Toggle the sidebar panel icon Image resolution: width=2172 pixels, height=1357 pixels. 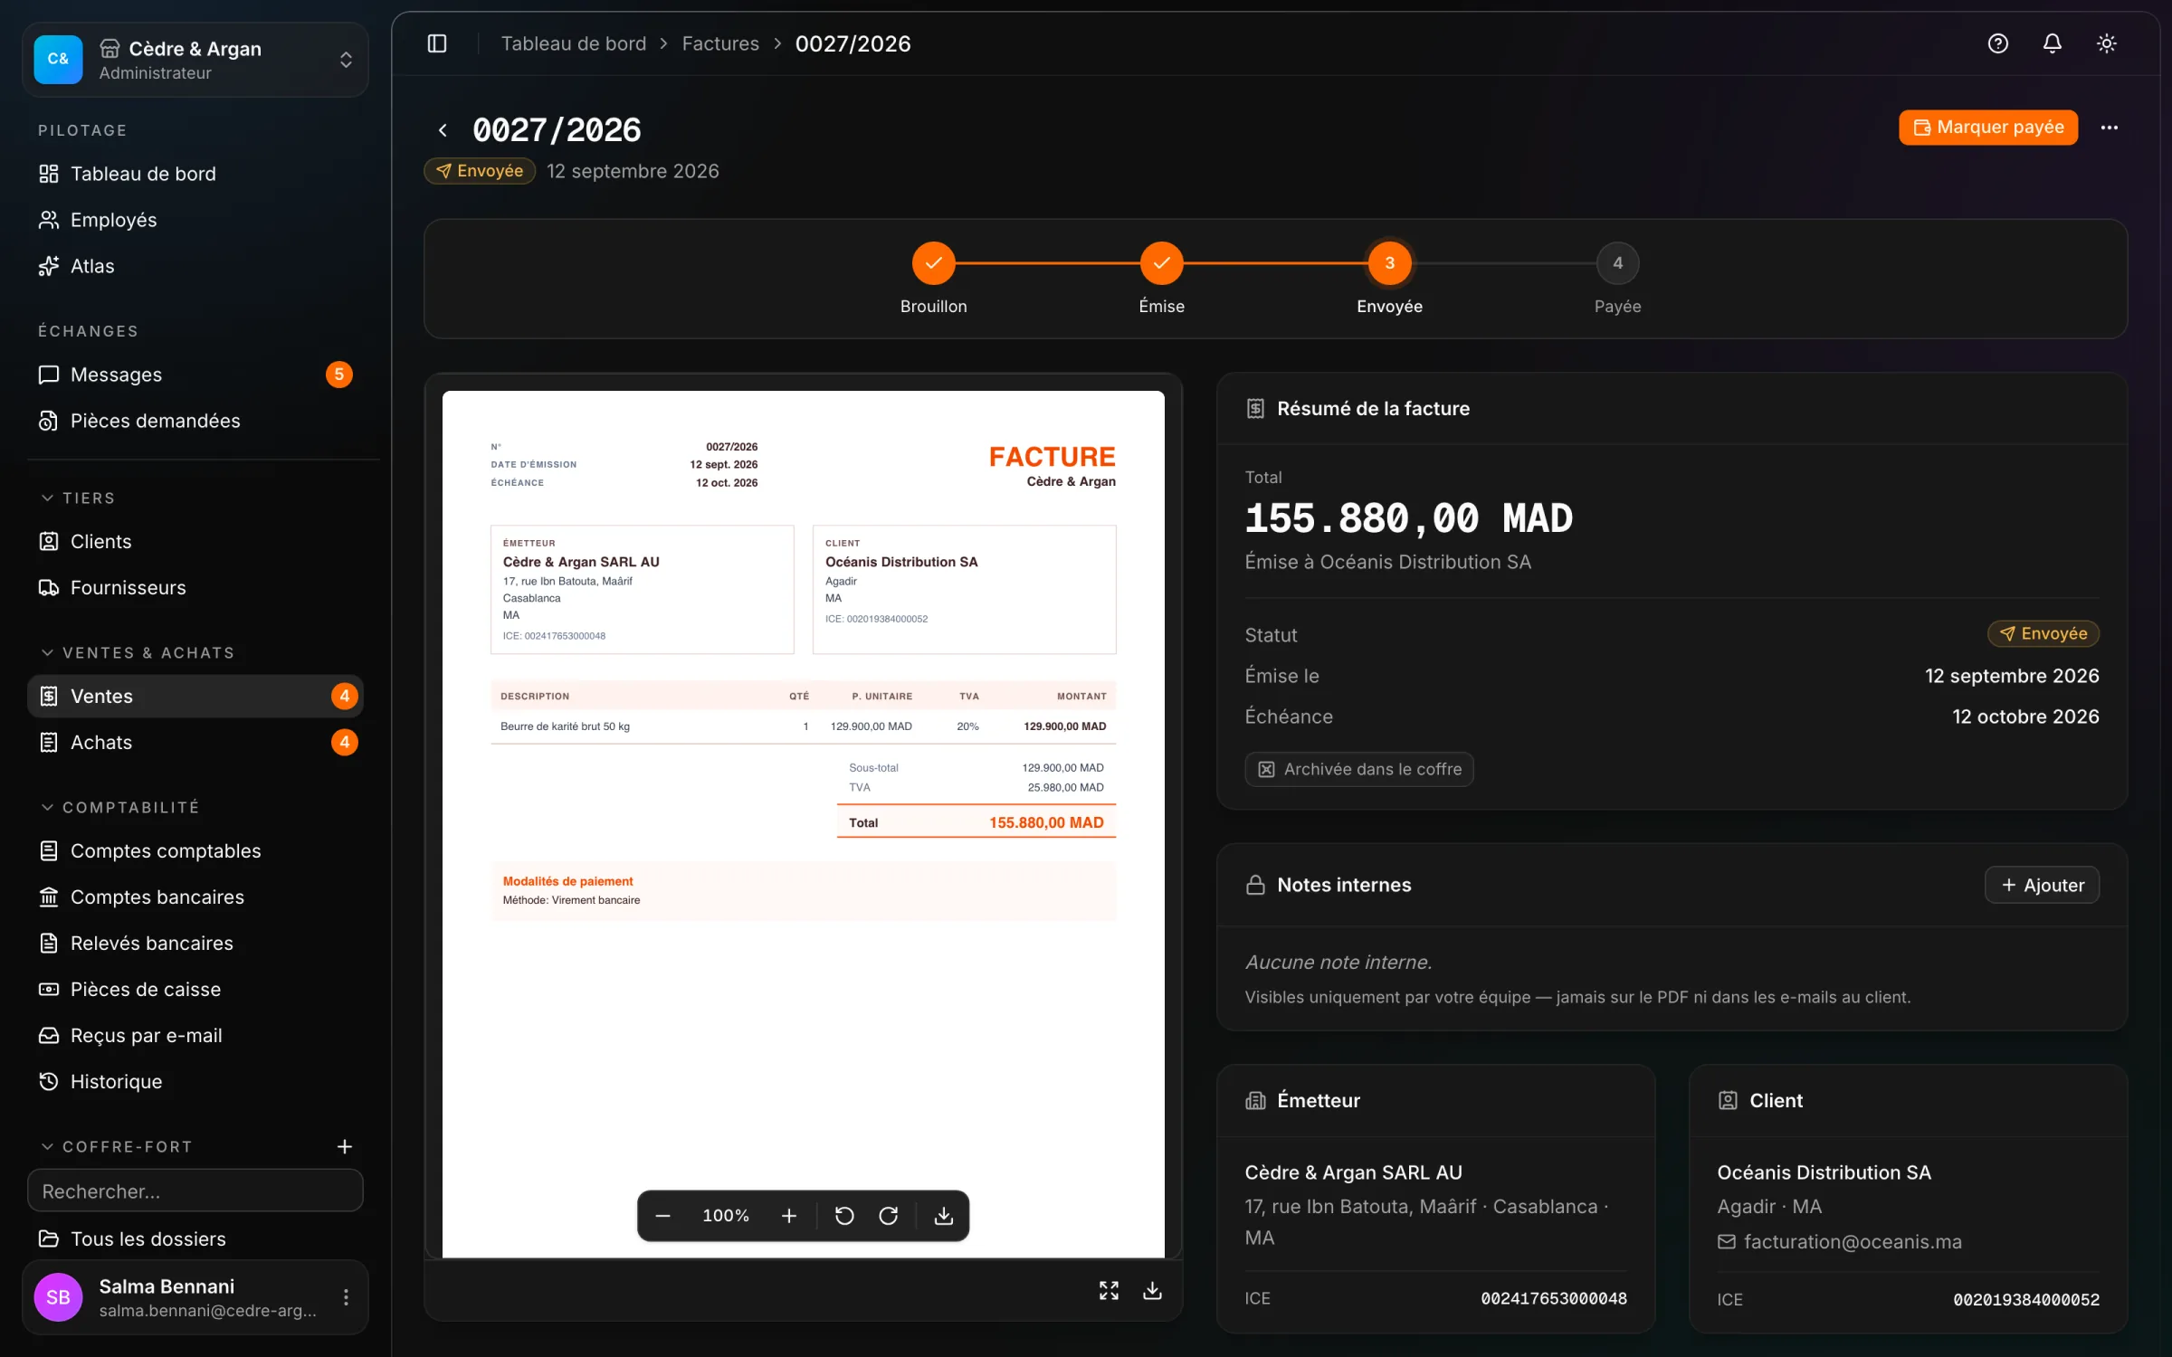437,43
